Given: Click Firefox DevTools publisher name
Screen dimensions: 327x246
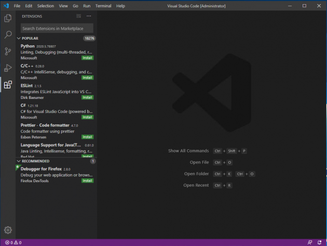Looking at the screenshot, I should coord(35,181).
